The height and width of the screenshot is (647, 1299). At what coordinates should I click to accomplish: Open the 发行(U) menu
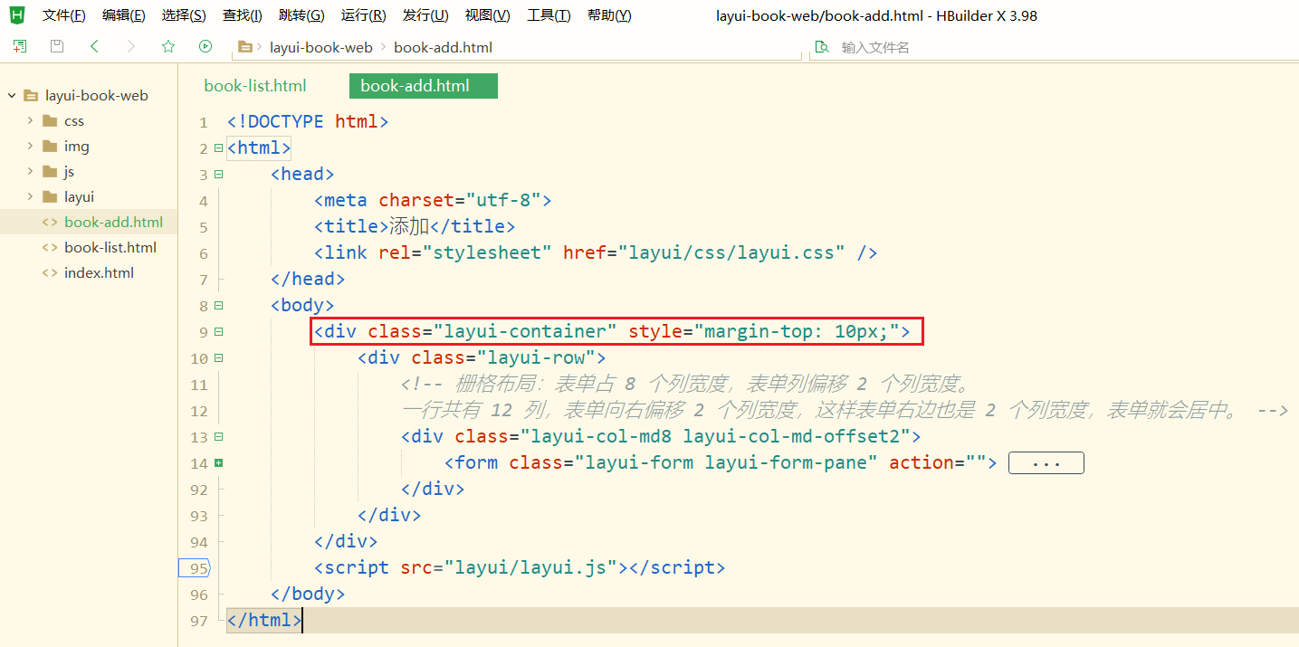425,15
